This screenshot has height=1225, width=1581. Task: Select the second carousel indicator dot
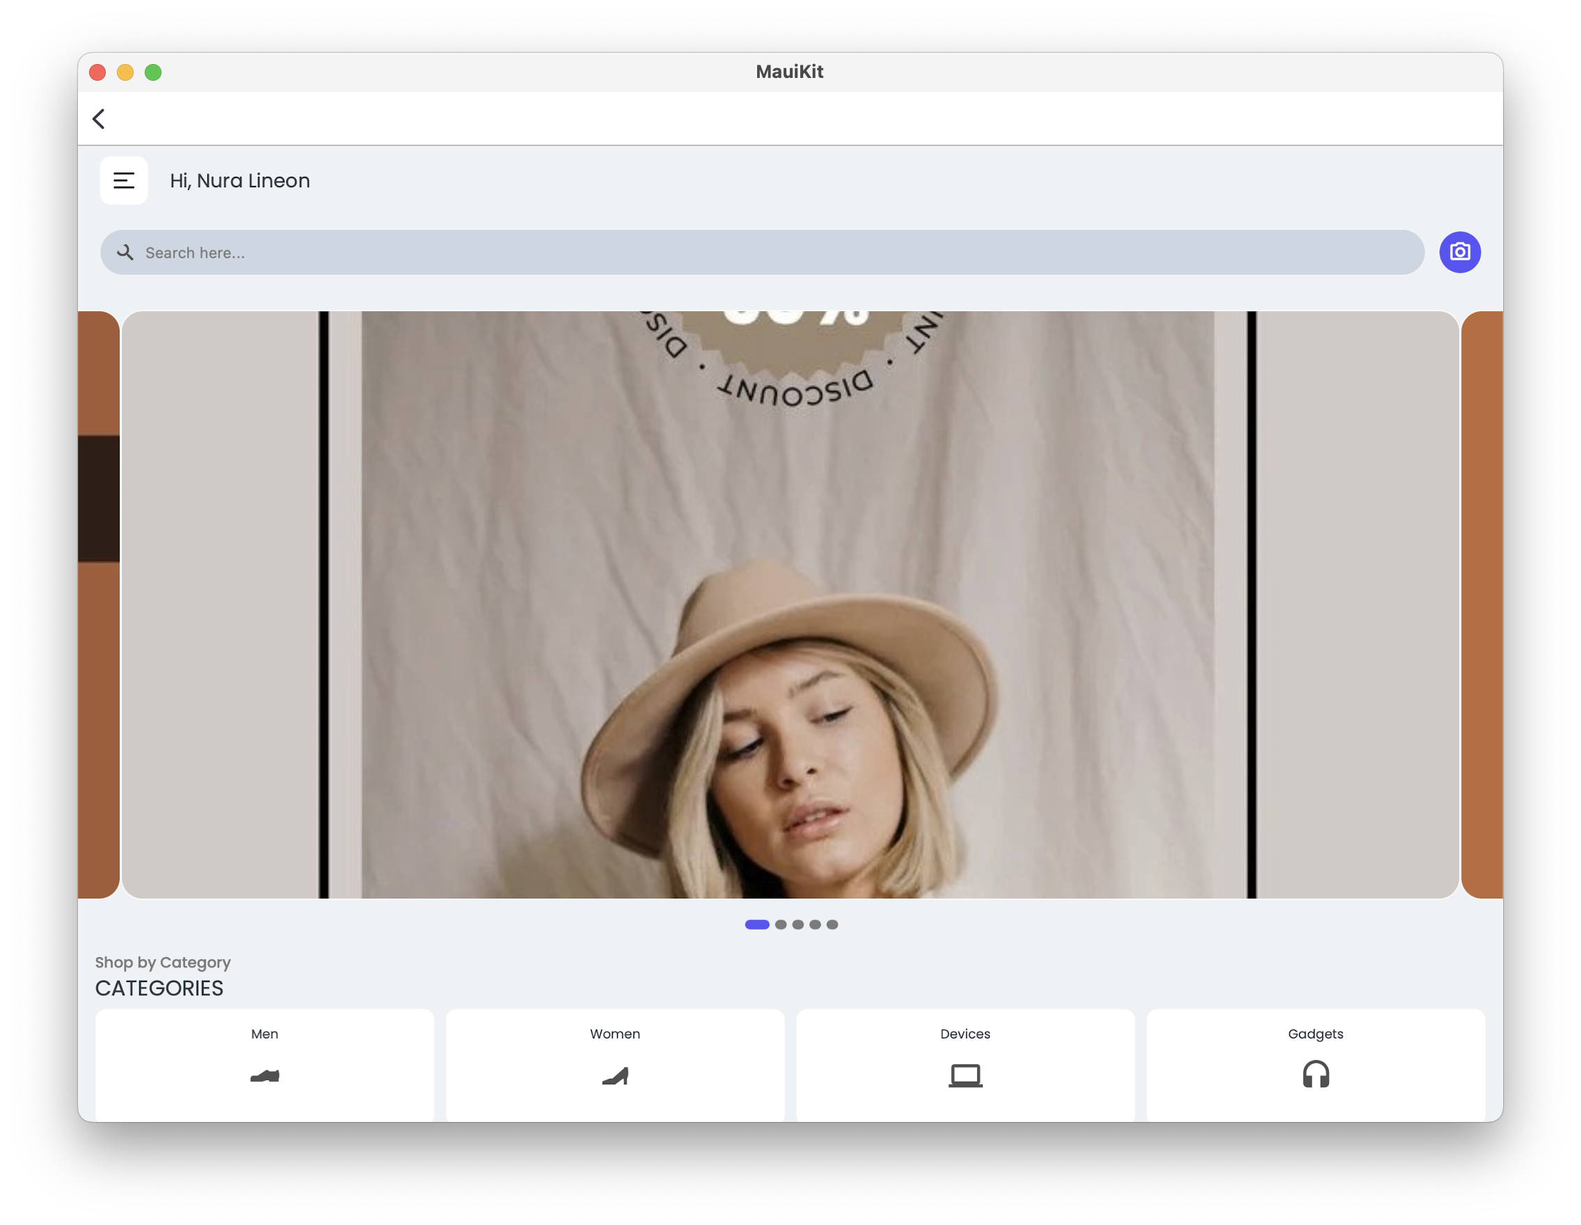coord(780,924)
